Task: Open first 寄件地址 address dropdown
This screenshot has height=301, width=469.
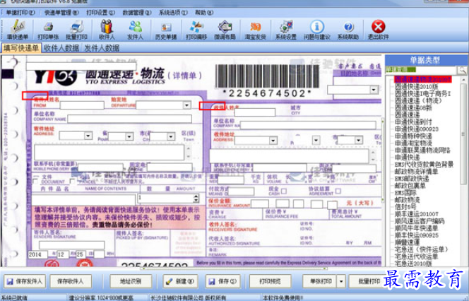Action: point(88,136)
